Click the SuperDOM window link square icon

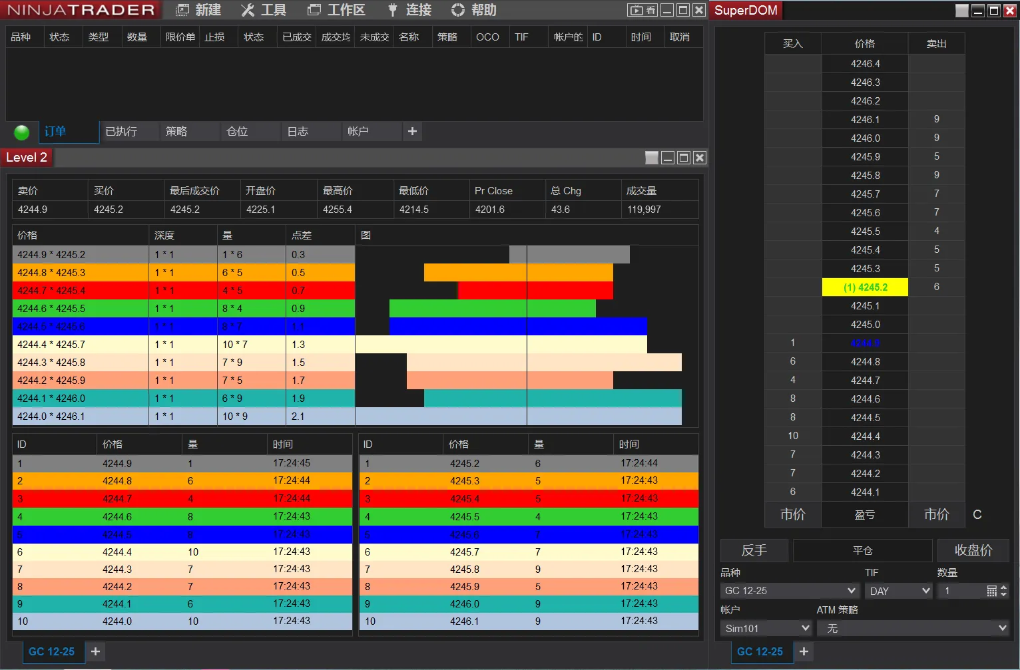(x=961, y=11)
